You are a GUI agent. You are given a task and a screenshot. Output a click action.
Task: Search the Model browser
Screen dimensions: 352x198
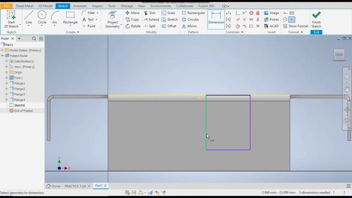pos(34,38)
